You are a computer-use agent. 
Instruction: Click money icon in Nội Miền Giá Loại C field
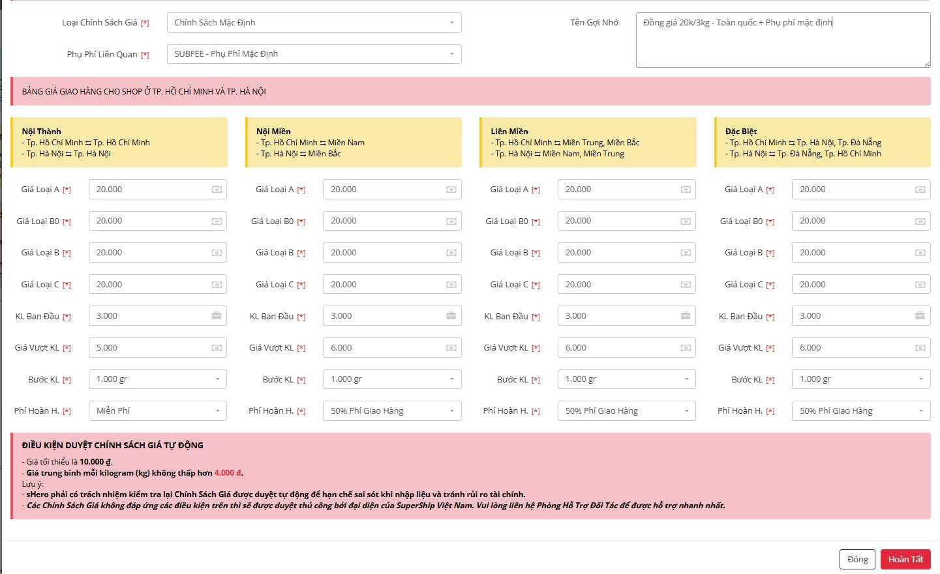coord(451,285)
